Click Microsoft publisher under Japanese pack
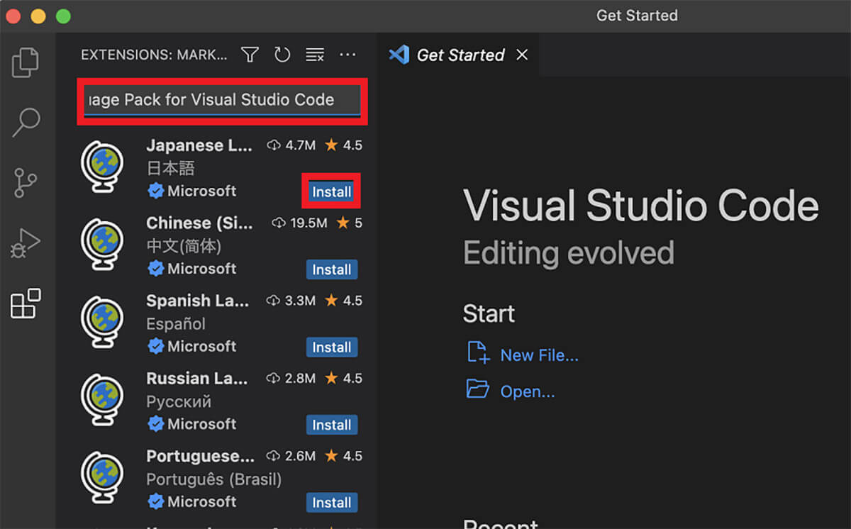 coord(201,191)
